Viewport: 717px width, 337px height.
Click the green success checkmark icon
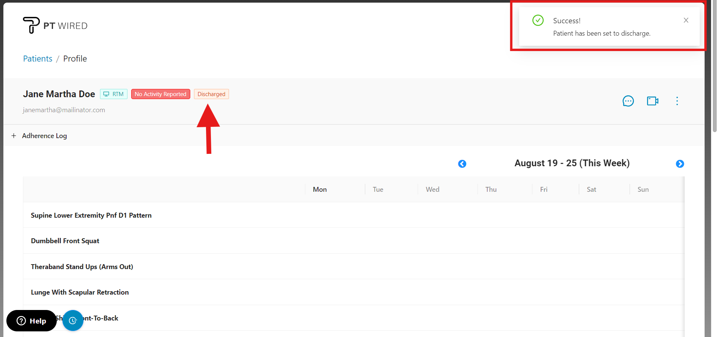(538, 20)
